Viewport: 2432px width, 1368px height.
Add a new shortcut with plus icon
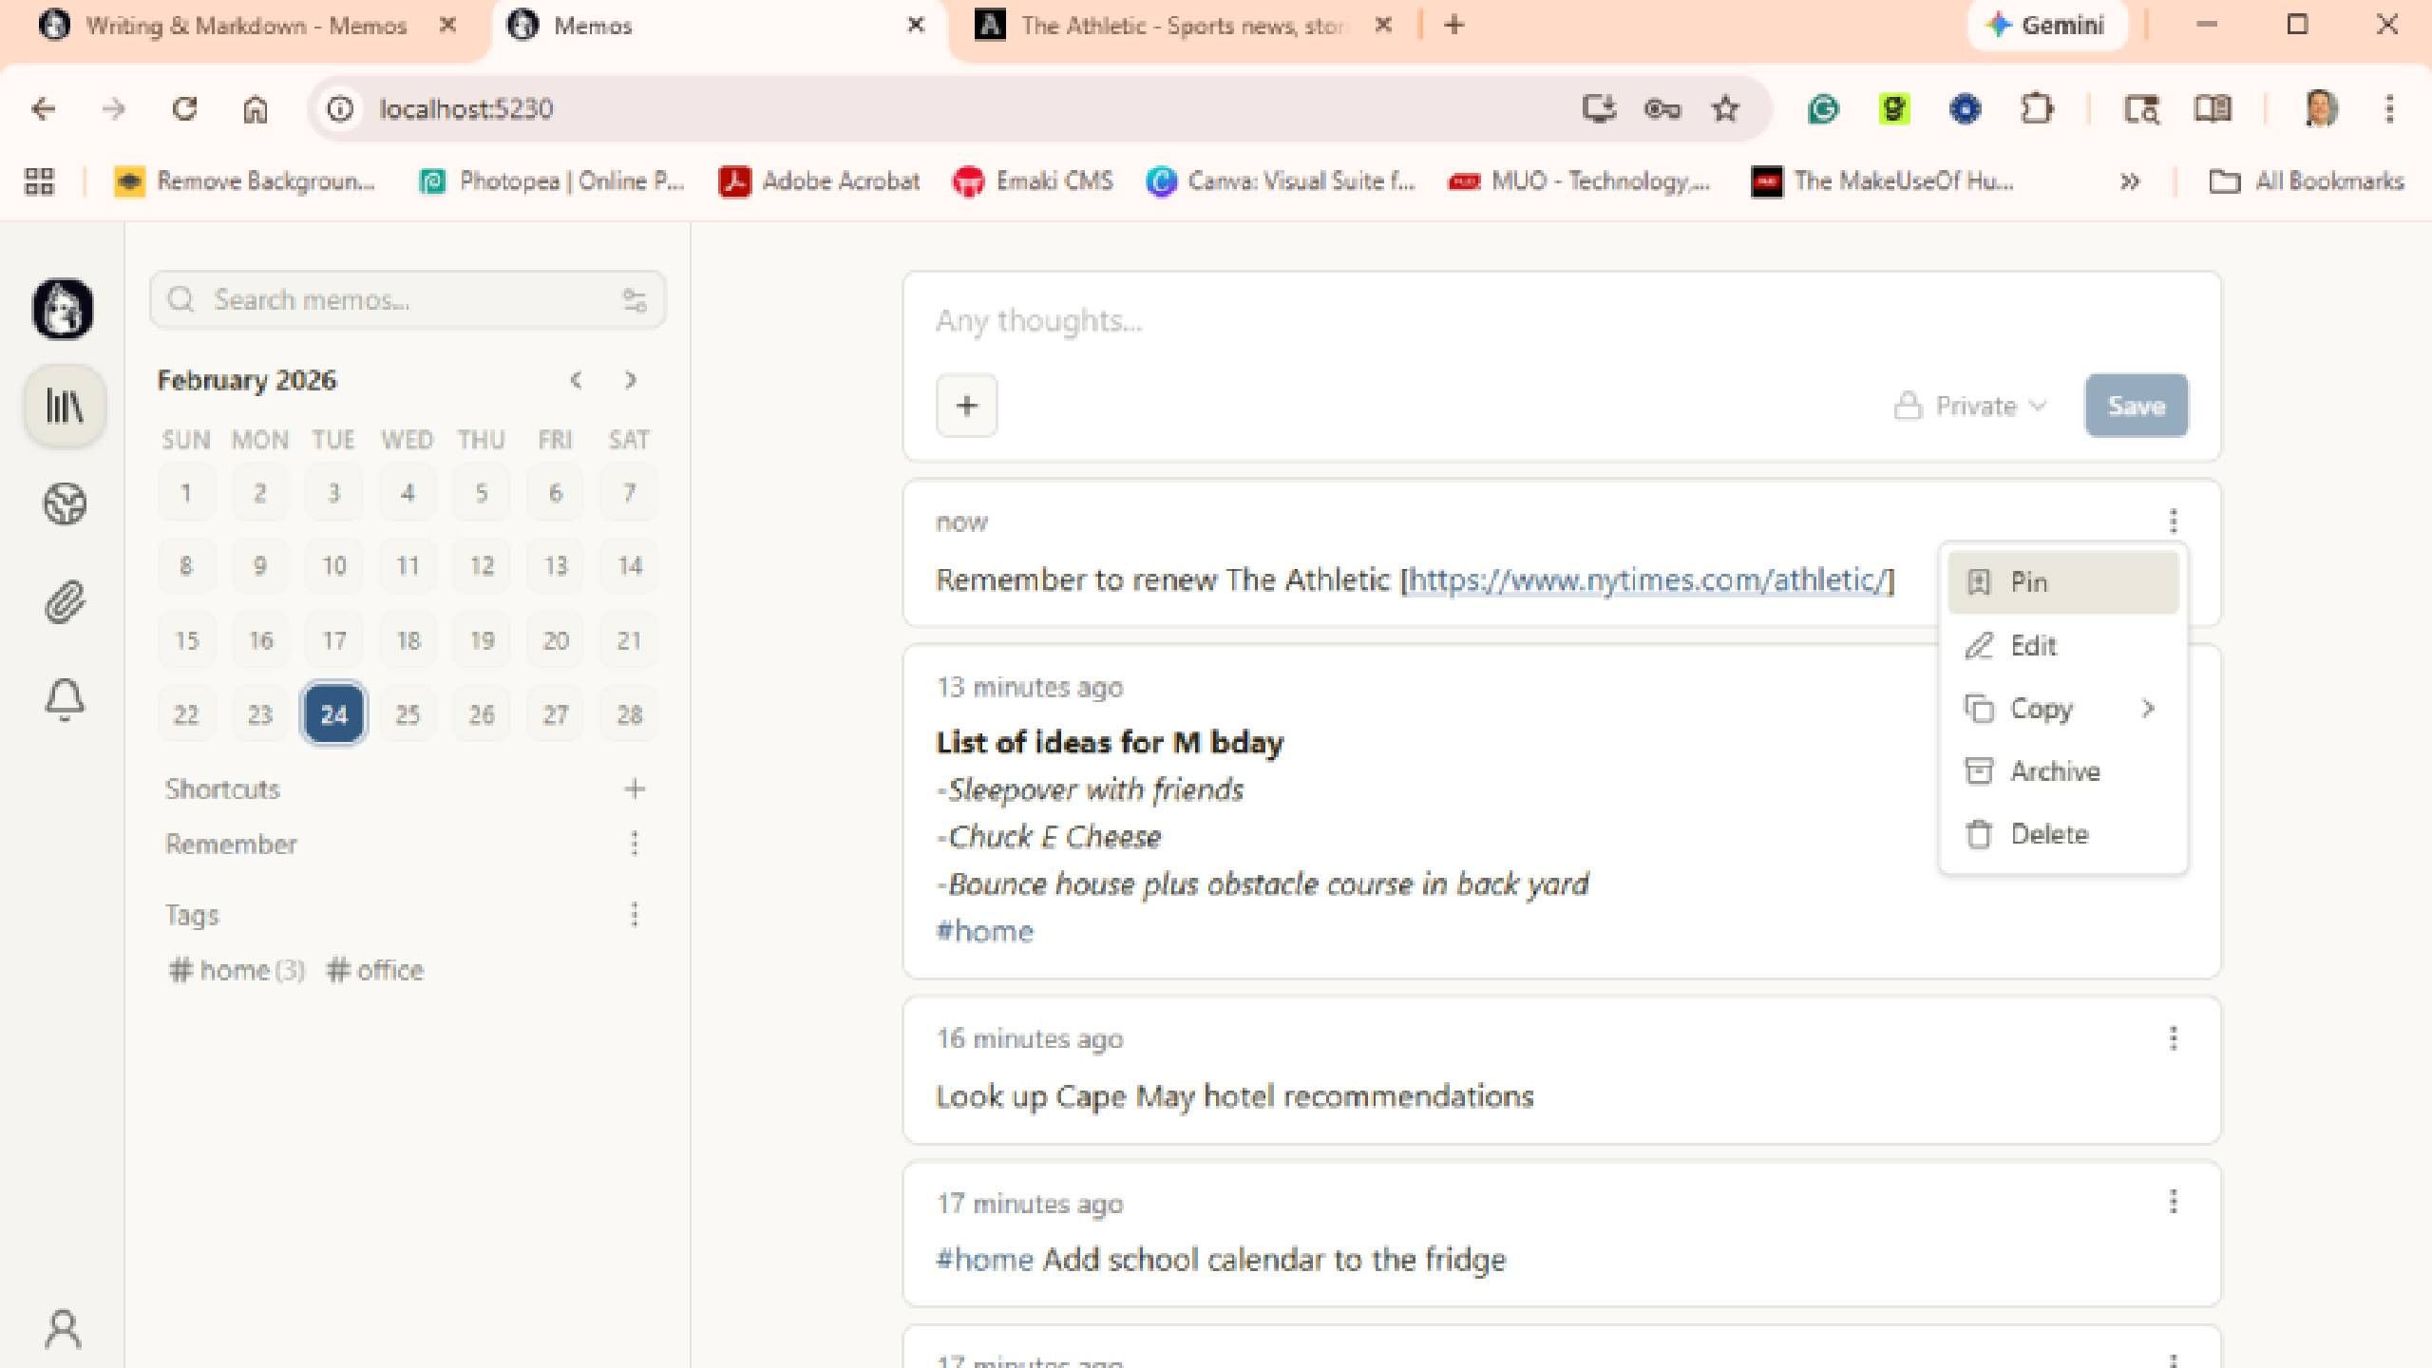pyautogui.click(x=635, y=788)
